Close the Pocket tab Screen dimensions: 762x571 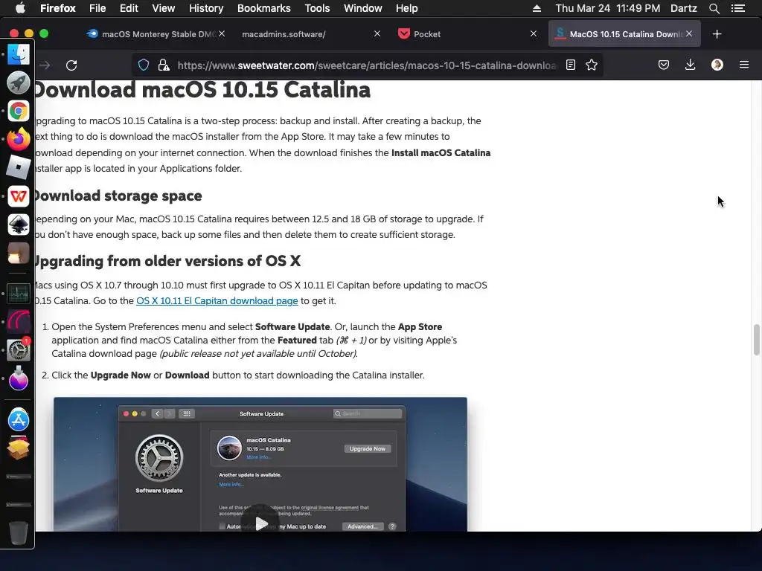pyautogui.click(x=533, y=34)
